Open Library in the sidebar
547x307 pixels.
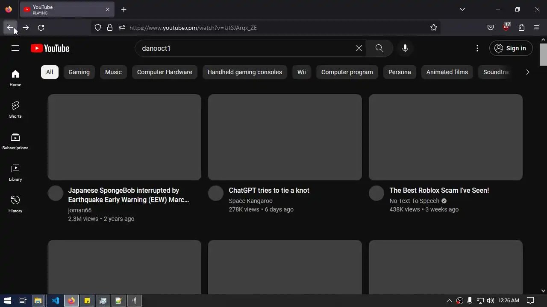point(15,173)
